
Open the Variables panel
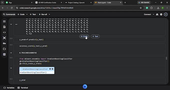[x=9, y=88]
